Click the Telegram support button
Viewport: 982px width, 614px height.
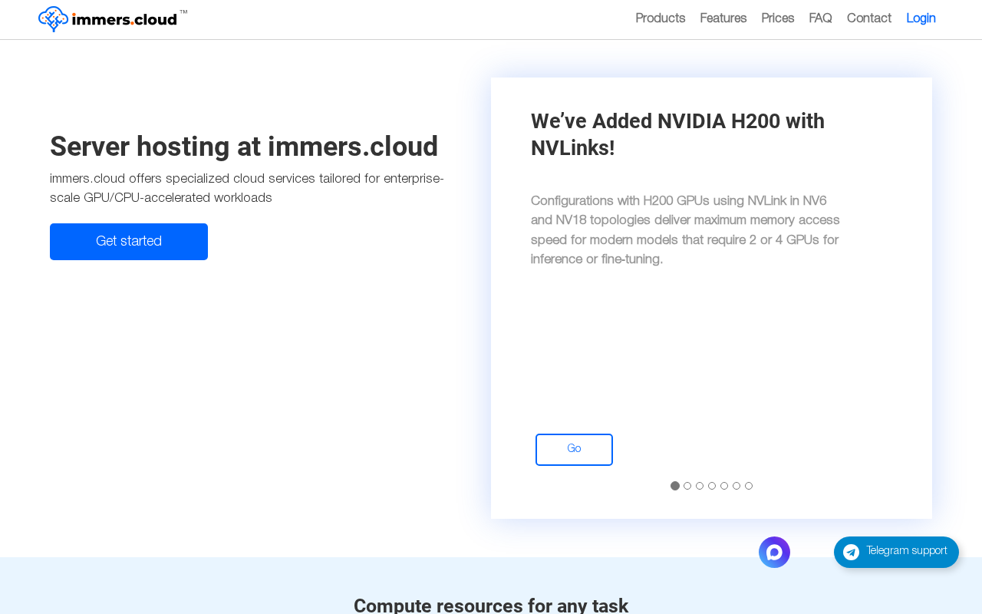click(x=896, y=552)
